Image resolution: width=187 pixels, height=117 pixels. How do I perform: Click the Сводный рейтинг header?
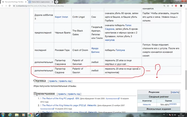click(159, 97)
